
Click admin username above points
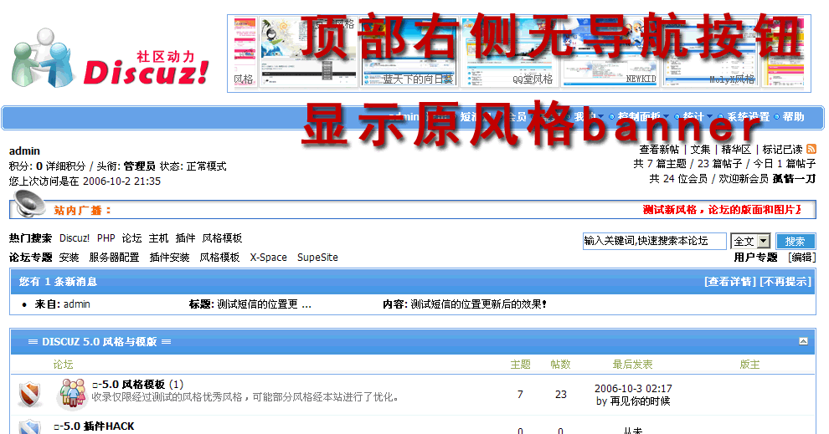[24, 151]
